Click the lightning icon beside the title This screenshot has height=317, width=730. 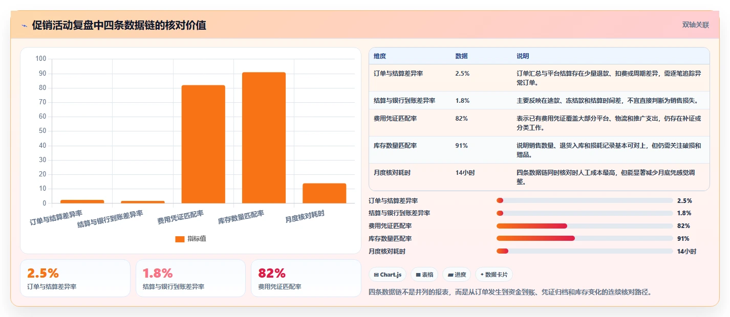pyautogui.click(x=25, y=26)
